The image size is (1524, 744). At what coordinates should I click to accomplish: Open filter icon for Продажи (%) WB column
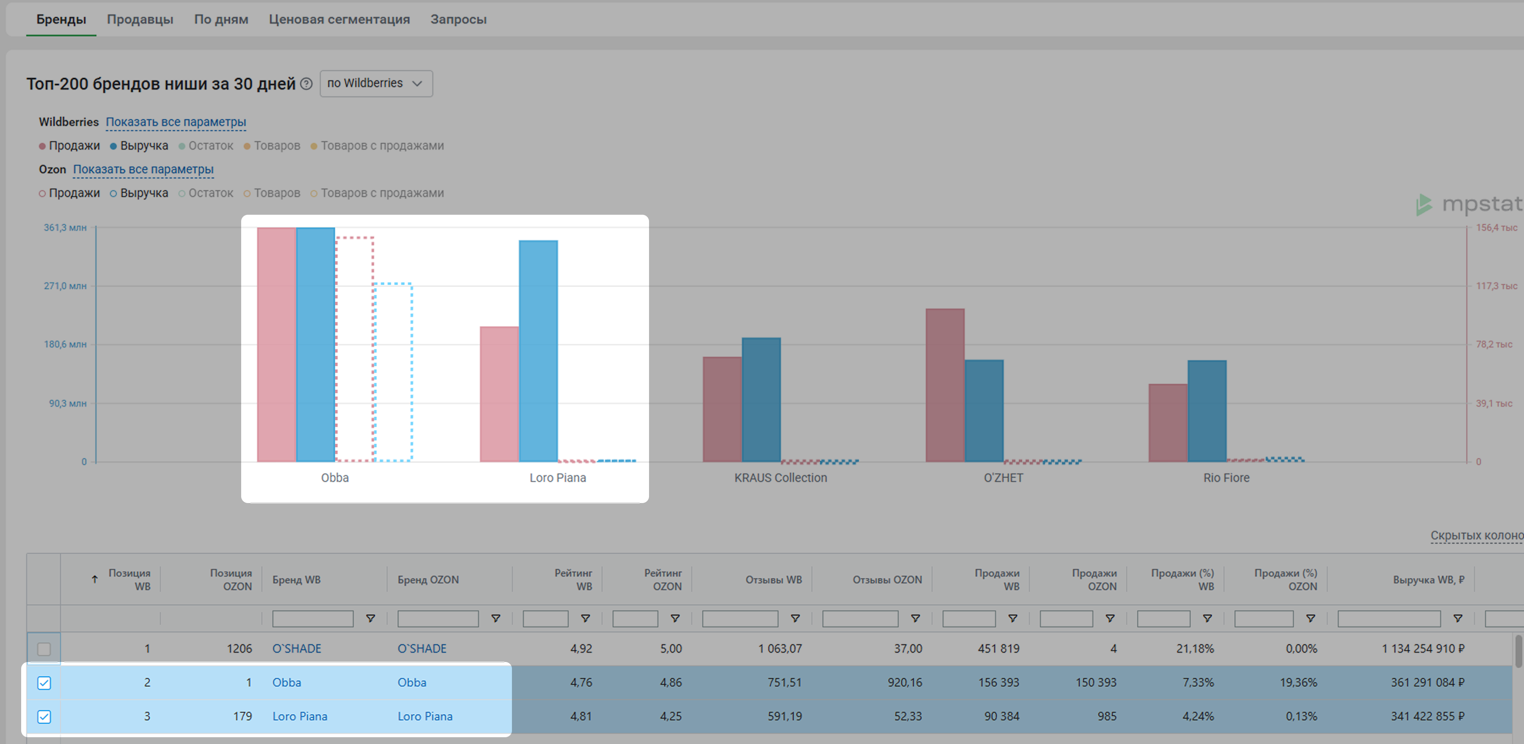click(1208, 619)
